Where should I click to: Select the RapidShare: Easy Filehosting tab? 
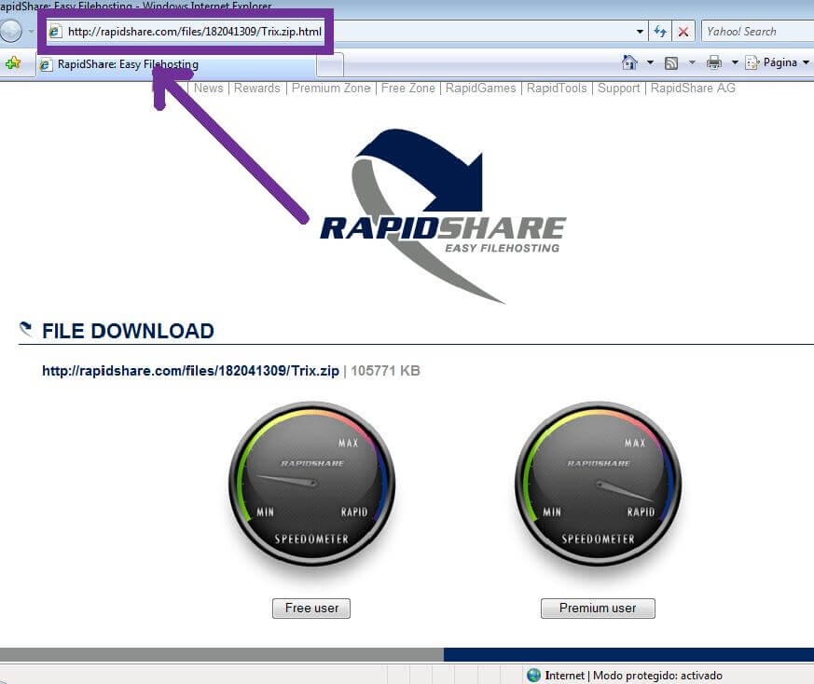click(x=175, y=65)
